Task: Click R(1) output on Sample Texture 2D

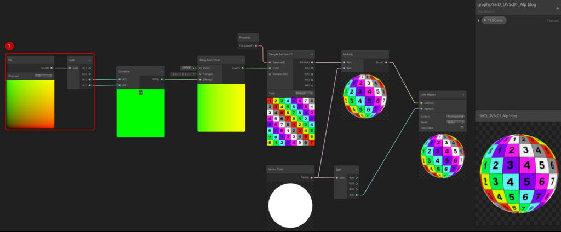Action: pyautogui.click(x=312, y=68)
